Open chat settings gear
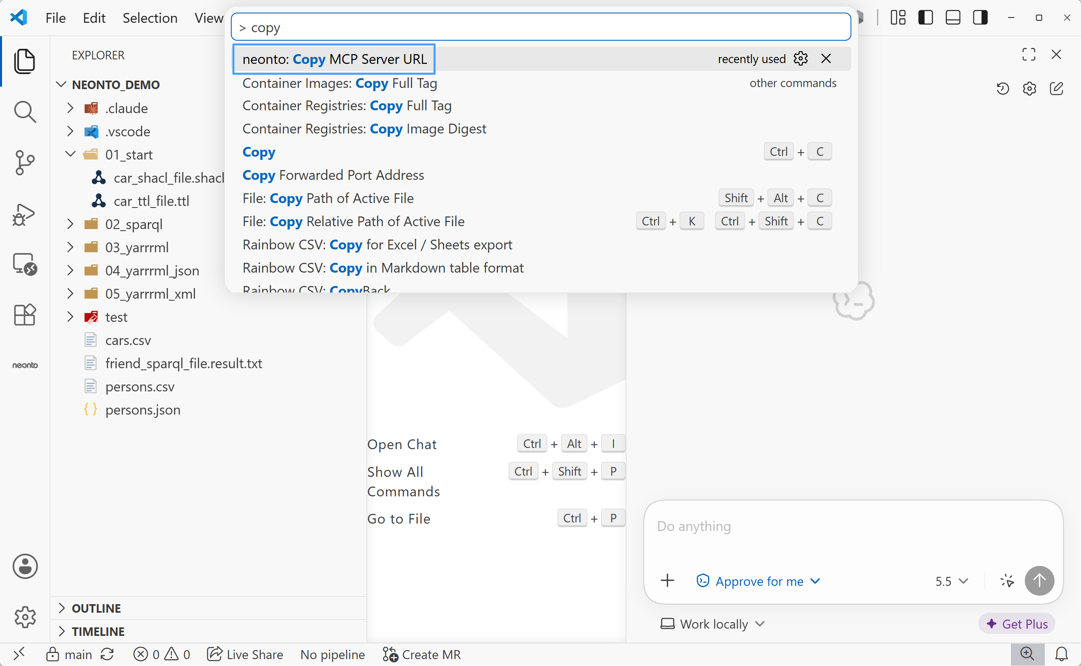The image size is (1081, 666). coord(1029,89)
